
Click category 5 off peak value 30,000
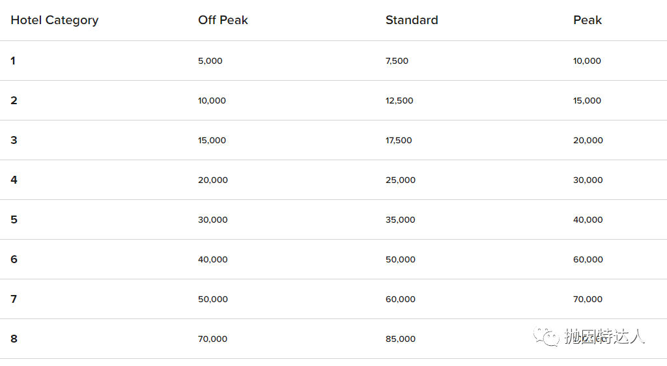[213, 219]
